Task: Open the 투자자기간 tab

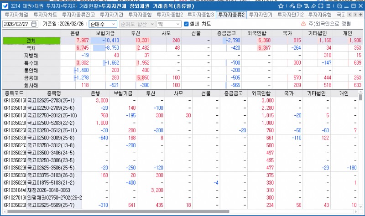Action: point(112,15)
